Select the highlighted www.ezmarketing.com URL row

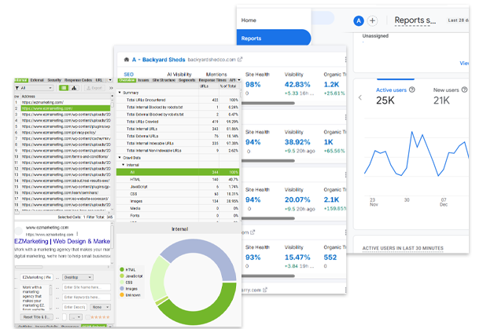tap(65, 108)
